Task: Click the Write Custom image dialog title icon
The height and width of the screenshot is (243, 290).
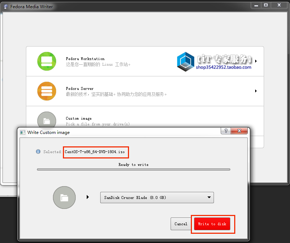Action: pos(22,133)
